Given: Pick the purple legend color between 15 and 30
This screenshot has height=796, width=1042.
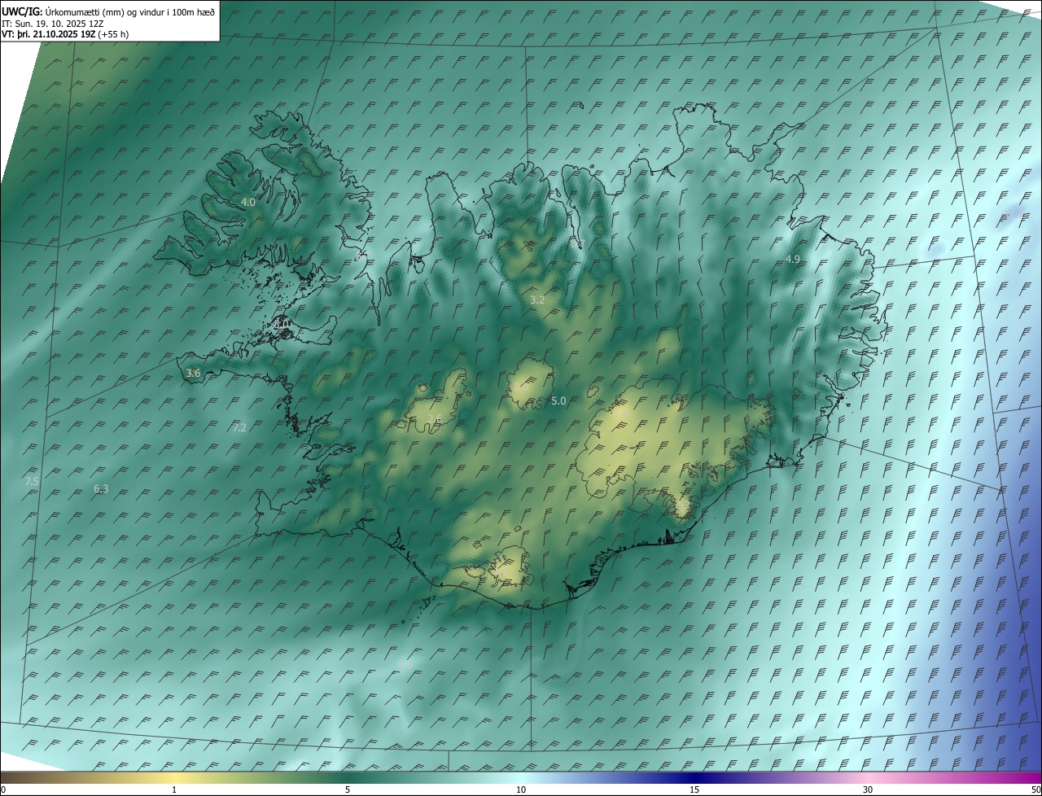Looking at the screenshot, I should coord(781,777).
